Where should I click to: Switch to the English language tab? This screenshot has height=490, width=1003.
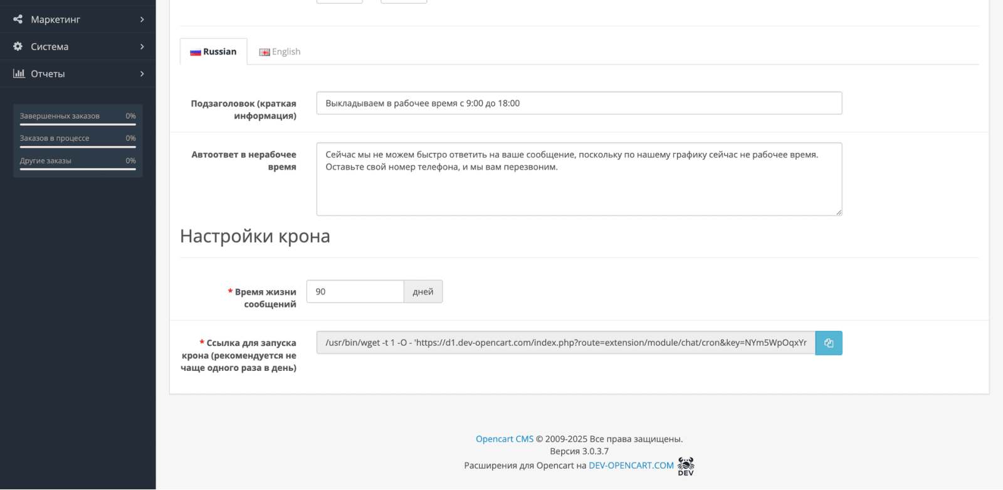tap(280, 51)
